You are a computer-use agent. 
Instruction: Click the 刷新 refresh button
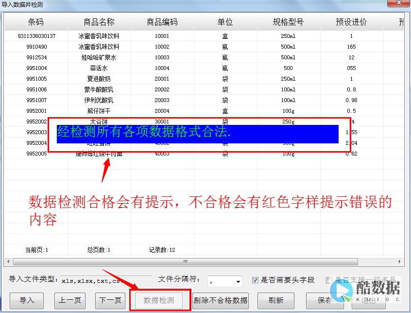[x=276, y=300]
